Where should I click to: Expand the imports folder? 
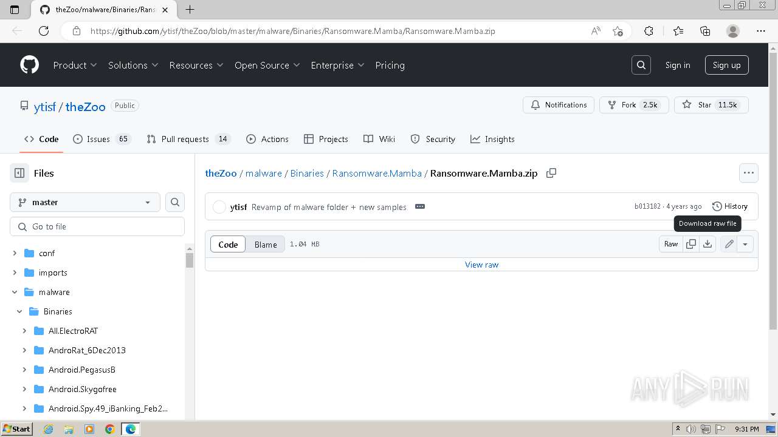(15, 273)
